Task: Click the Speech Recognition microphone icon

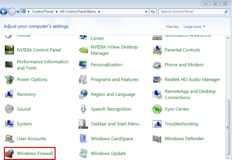Action: click(83, 109)
